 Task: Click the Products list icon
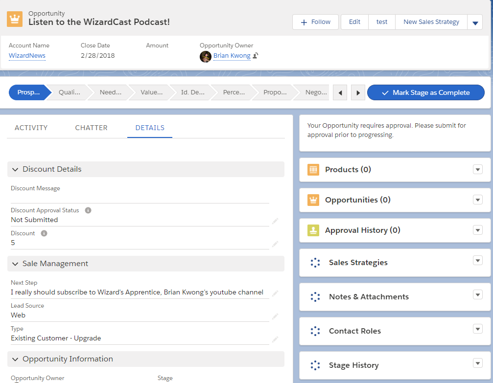point(313,169)
